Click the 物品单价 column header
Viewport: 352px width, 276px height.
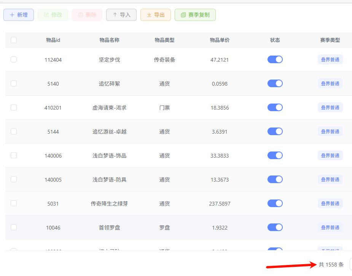[220, 40]
